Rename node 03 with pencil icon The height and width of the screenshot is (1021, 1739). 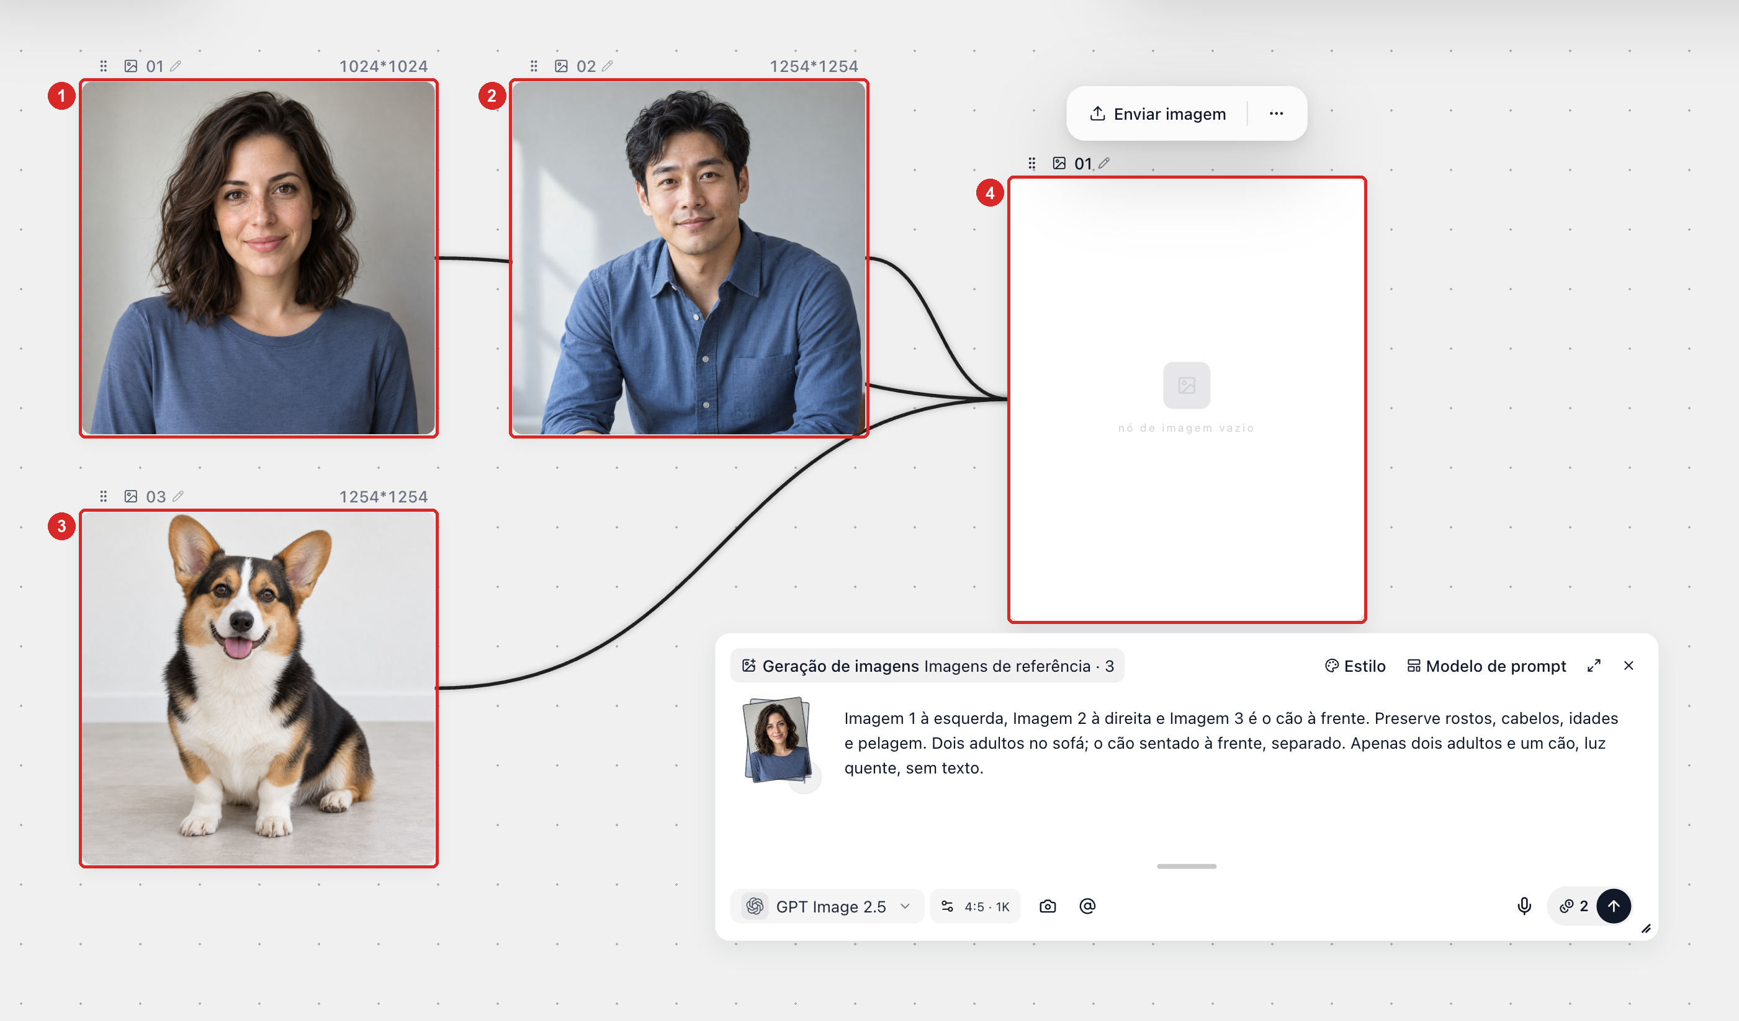click(178, 497)
